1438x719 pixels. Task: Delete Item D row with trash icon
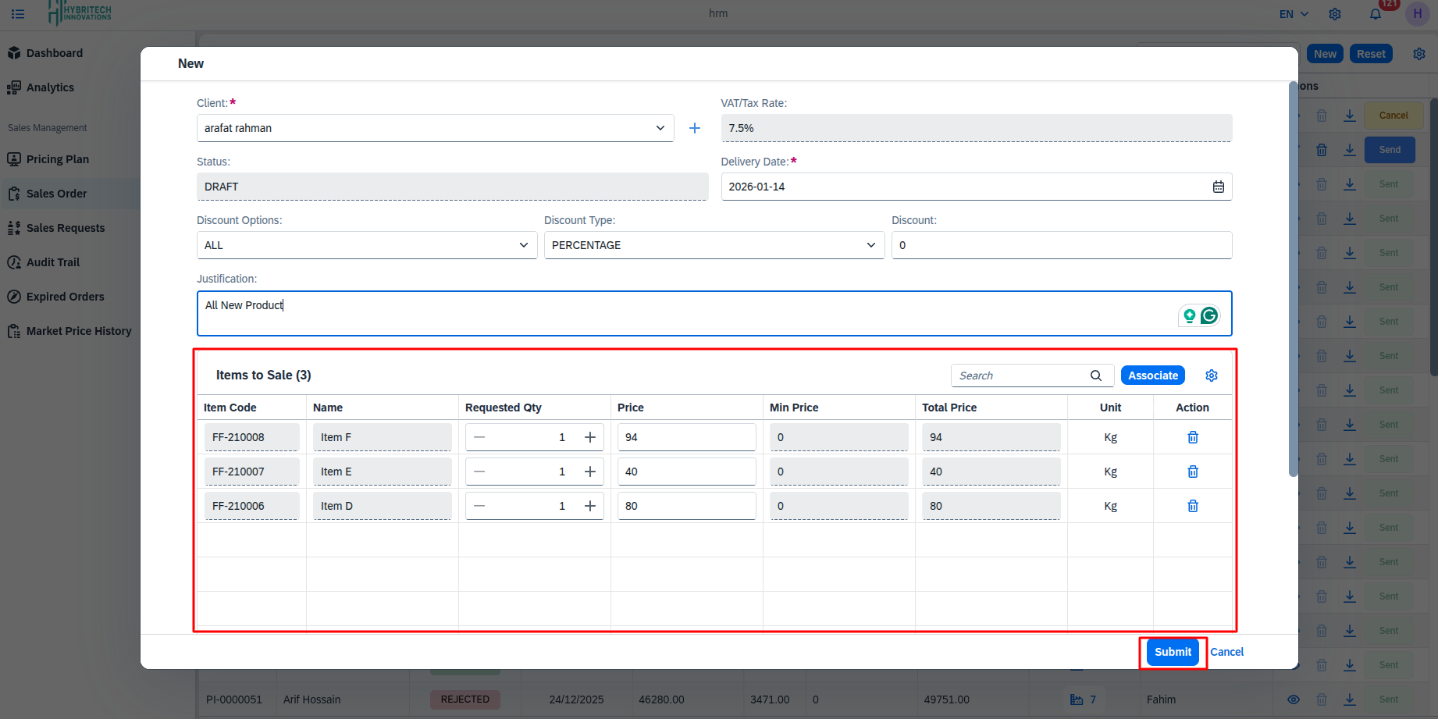point(1192,505)
